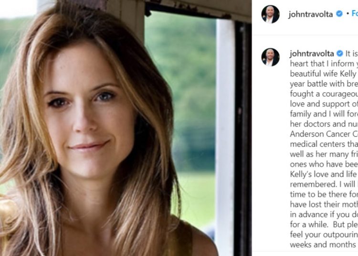Click caption line 'Anderson Cancer'

pos(324,134)
